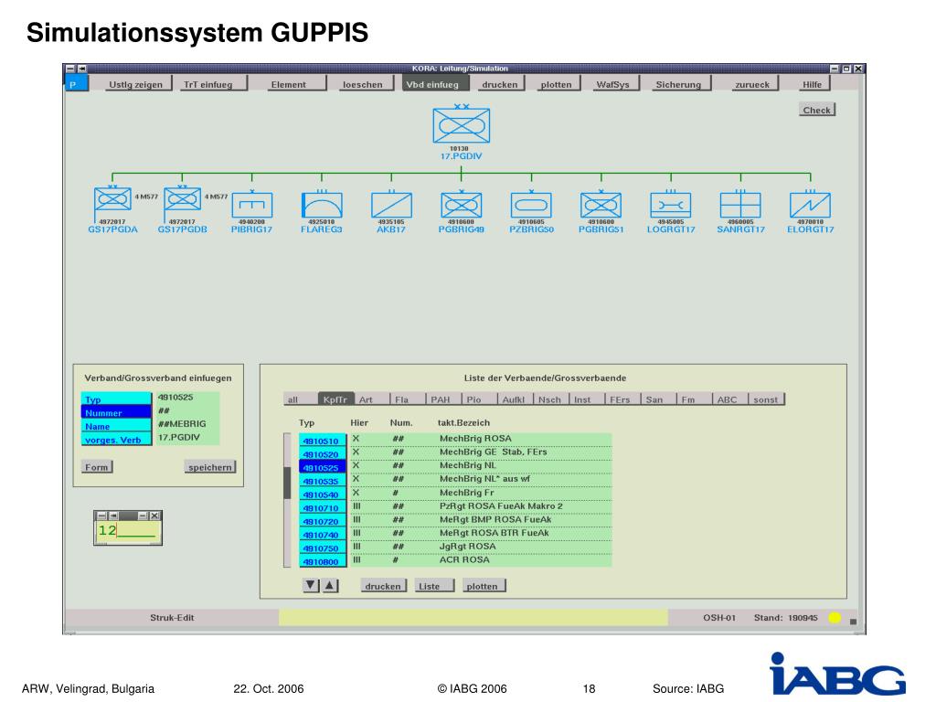Select the 17.PGDIV division unit symbol
This screenshot has height=702, width=936.
461,126
